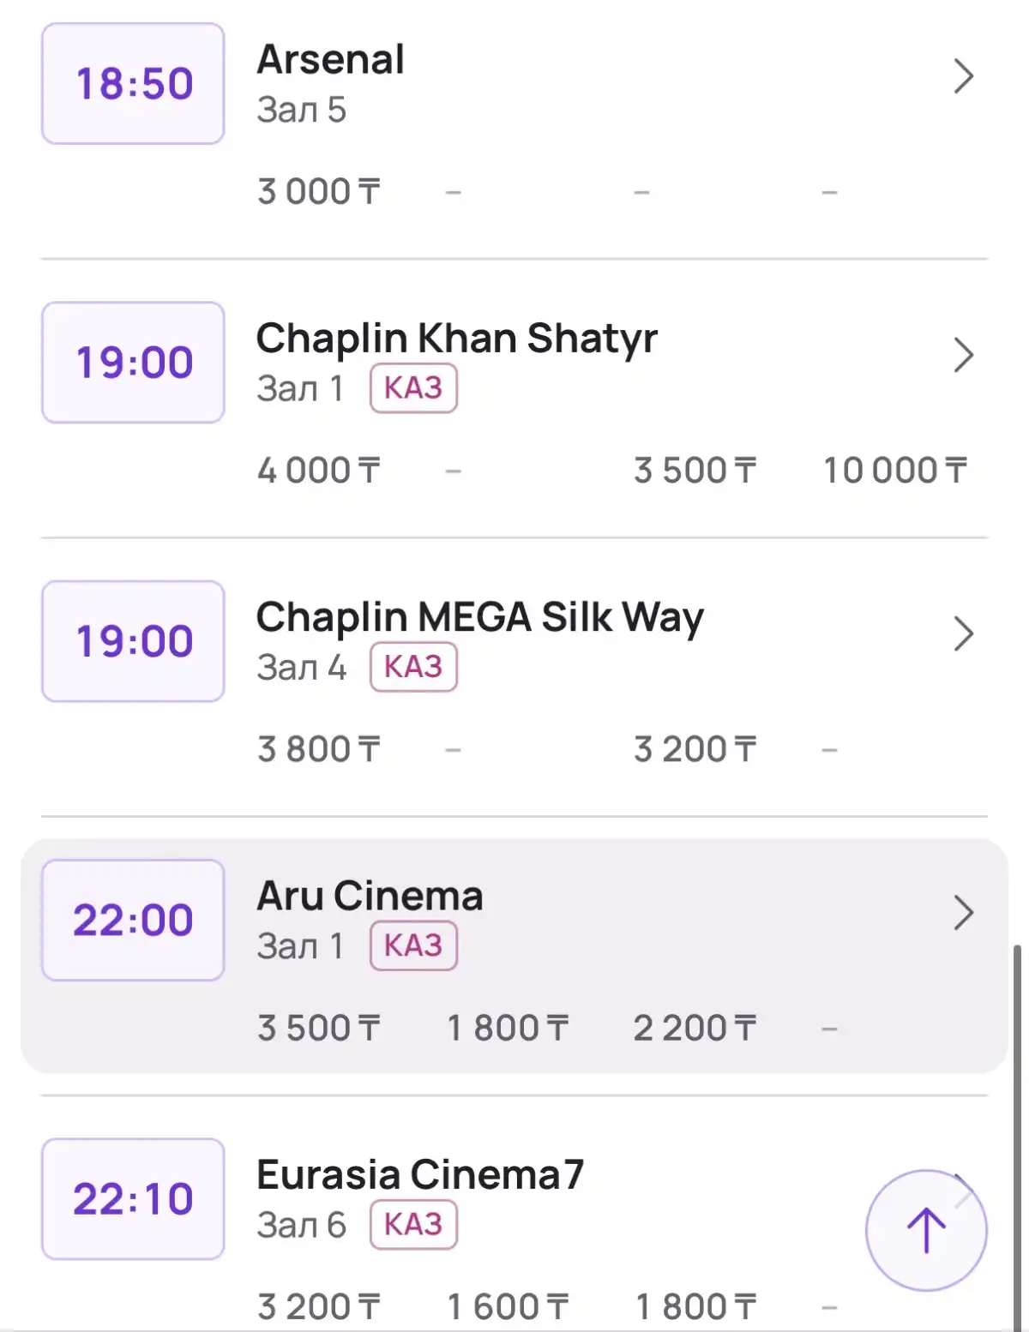Open Arsenal showtime chevron arrow
1029x1332 pixels.
(964, 77)
